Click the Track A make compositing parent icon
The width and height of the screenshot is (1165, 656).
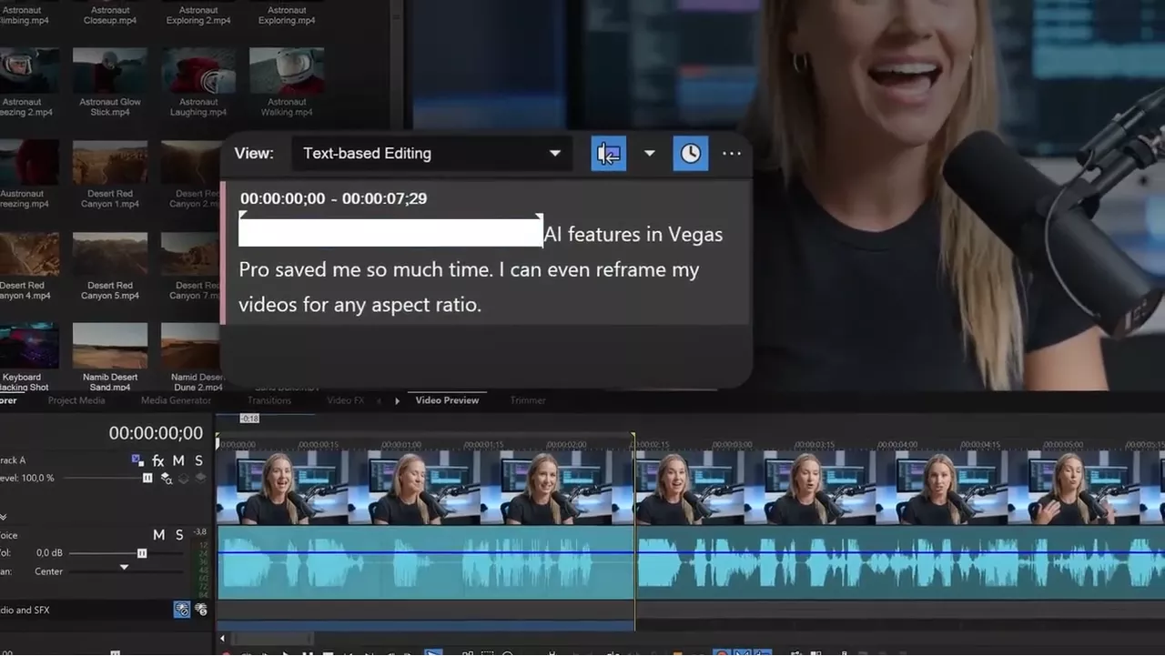coord(184,478)
